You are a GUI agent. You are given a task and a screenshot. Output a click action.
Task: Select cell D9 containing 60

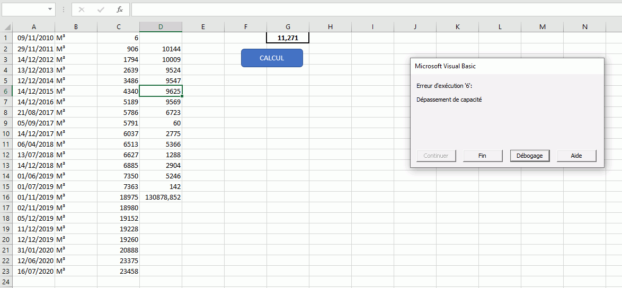pyautogui.click(x=161, y=123)
